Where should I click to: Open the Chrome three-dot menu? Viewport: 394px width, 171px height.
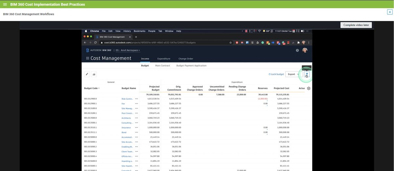tap(309, 43)
